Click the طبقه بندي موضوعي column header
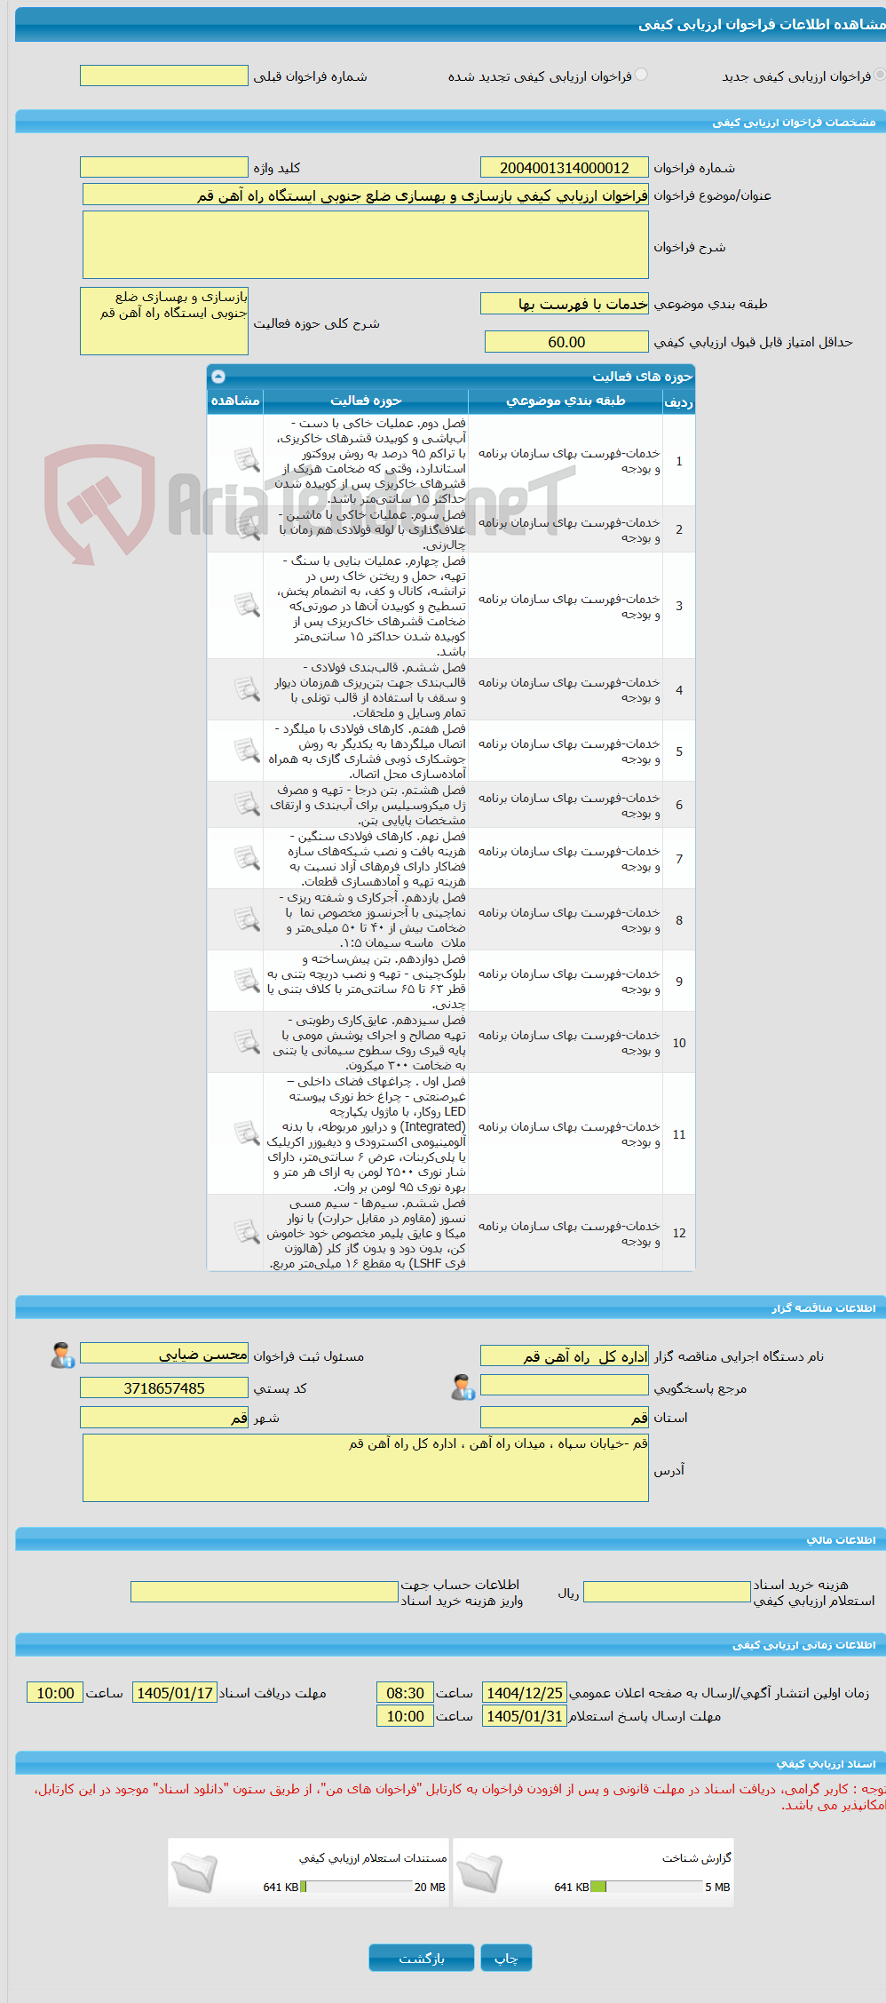 566,401
